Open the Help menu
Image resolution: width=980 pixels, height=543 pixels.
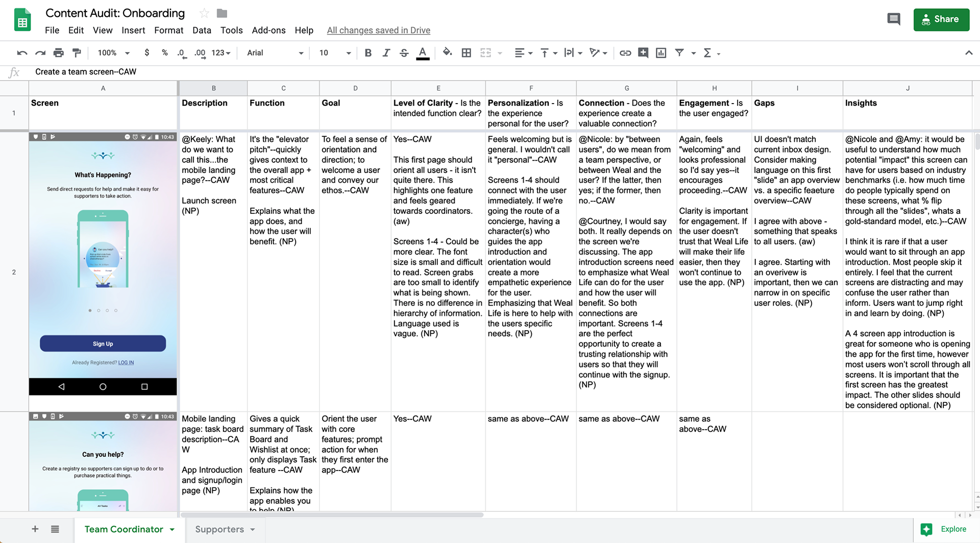coord(304,30)
